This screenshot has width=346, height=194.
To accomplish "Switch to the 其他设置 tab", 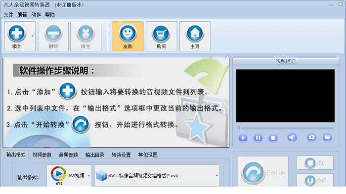I will [148, 155].
